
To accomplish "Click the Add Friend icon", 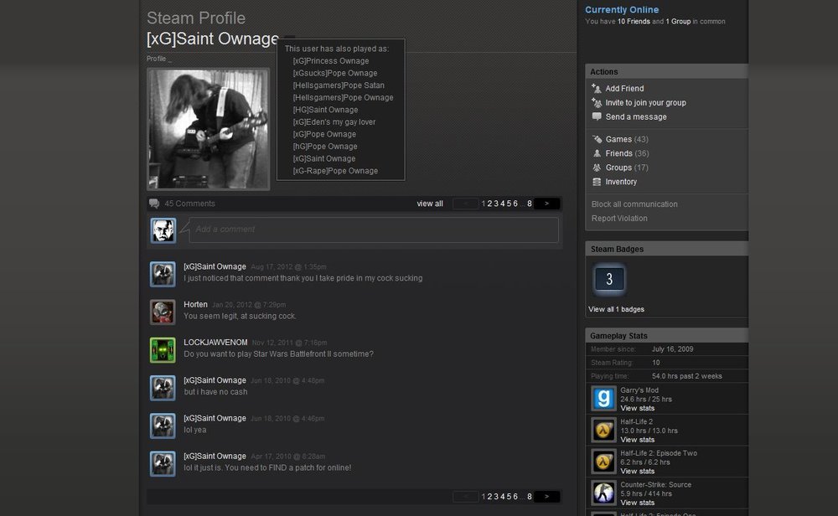I will coord(597,88).
